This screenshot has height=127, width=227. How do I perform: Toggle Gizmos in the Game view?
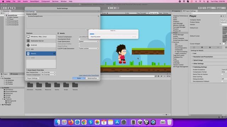(x=166, y=13)
